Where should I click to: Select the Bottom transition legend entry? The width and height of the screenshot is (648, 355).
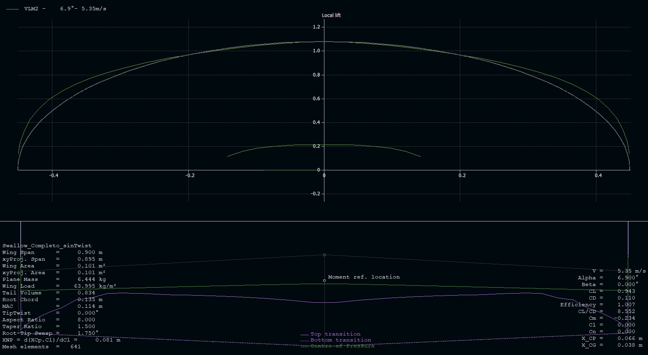[x=340, y=340]
